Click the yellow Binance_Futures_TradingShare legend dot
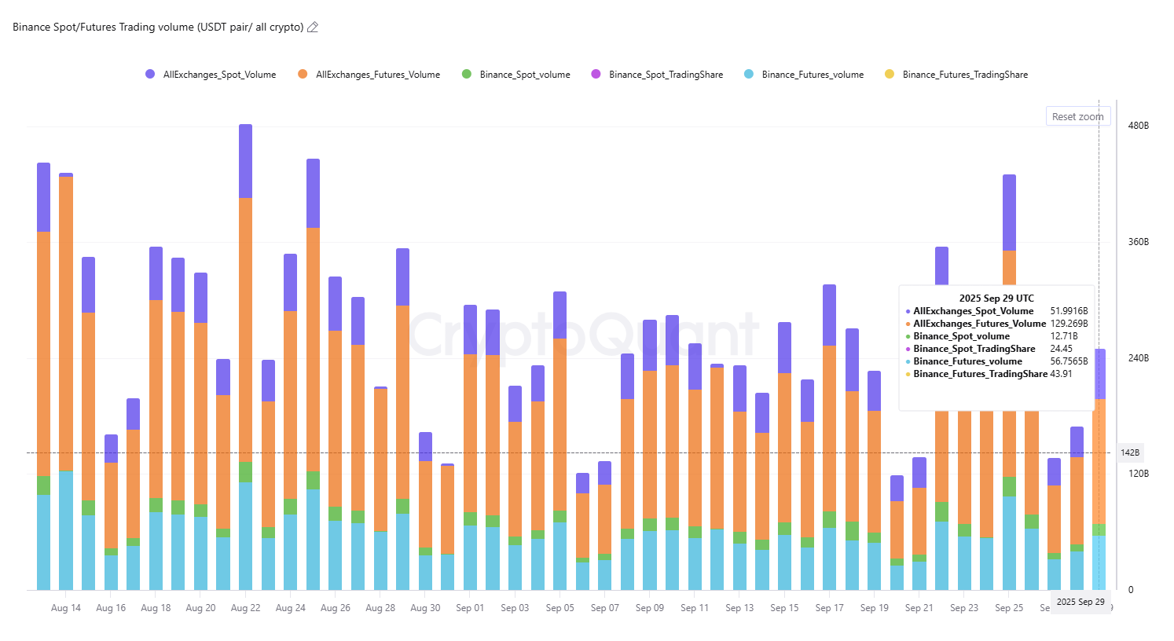This screenshot has height=641, width=1174. pos(890,75)
